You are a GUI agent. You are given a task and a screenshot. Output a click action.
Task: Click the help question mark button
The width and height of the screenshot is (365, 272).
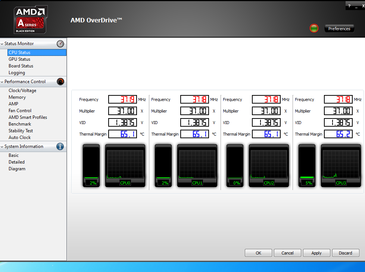point(349,6)
